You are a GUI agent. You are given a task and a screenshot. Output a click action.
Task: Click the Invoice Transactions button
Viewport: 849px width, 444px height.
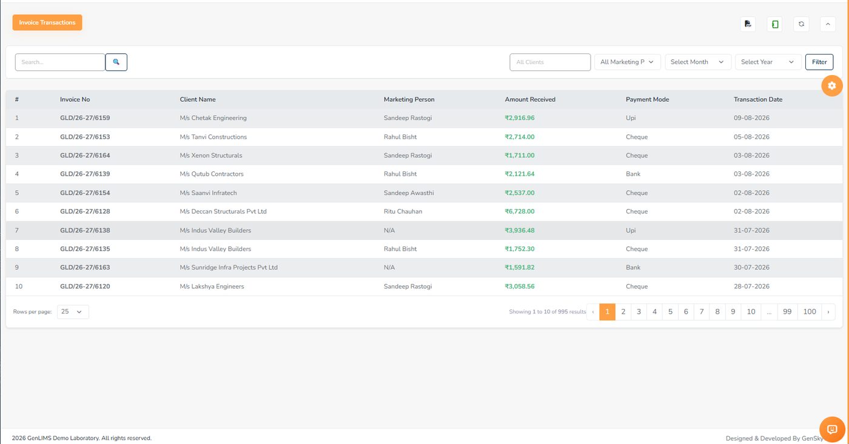pyautogui.click(x=47, y=22)
